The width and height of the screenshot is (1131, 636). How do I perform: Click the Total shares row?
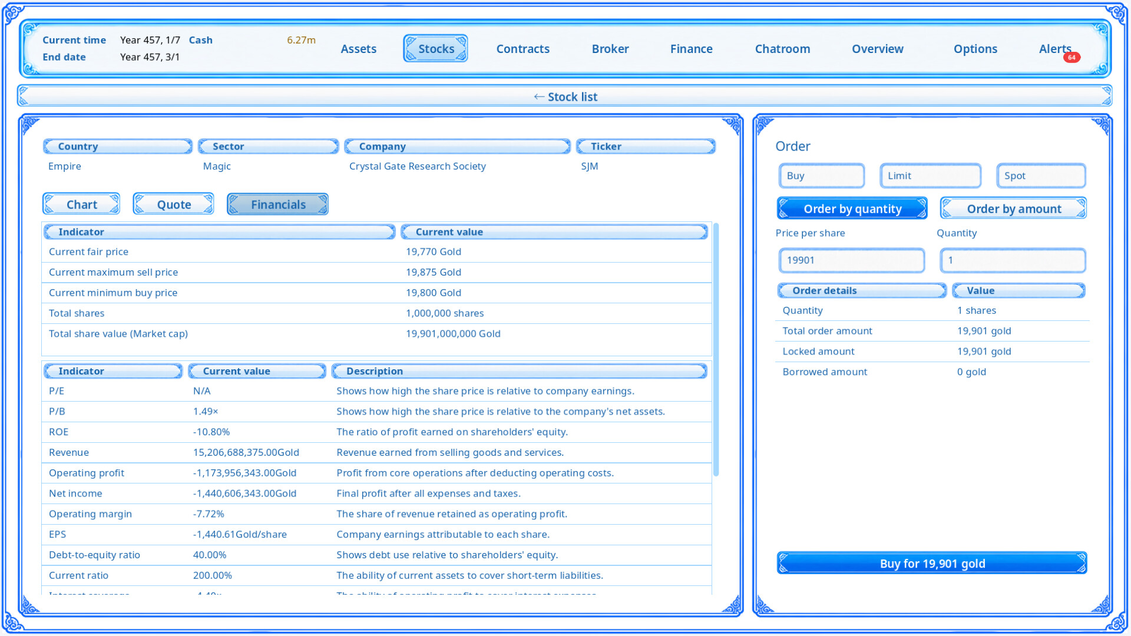pyautogui.click(x=377, y=313)
